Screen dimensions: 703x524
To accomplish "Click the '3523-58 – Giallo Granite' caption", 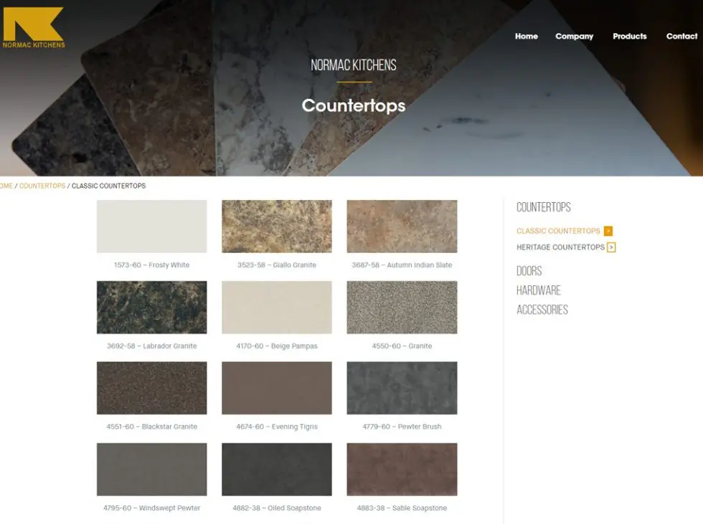I will [x=277, y=265].
